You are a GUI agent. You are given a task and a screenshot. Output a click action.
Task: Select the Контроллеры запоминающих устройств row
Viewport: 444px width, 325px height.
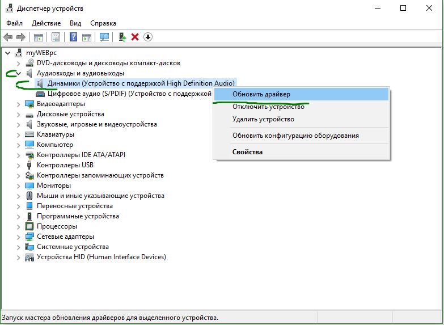(95, 175)
